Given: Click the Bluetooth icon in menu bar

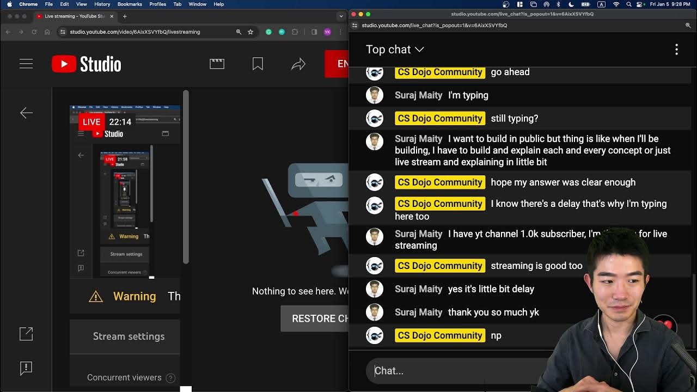Looking at the screenshot, I should [558, 4].
